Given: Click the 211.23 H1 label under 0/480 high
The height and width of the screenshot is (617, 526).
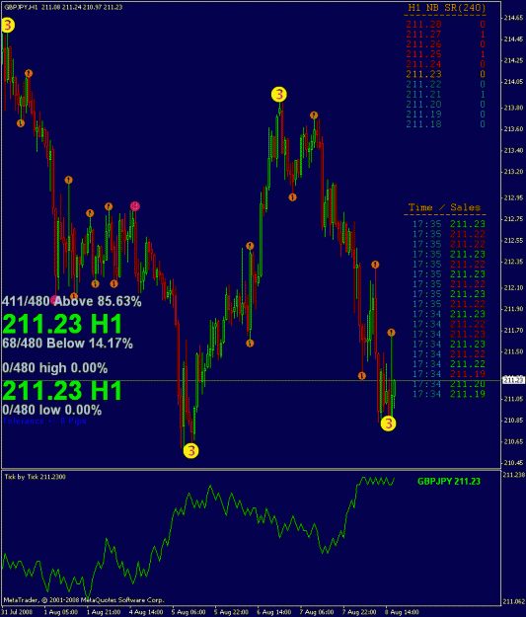Looking at the screenshot, I should tap(62, 390).
